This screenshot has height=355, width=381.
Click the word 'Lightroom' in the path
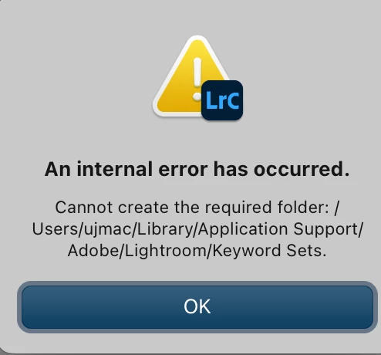(x=166, y=251)
